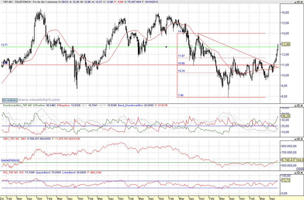Image resolution: width=304 pixels, height=200 pixels.
Task: Maximize the DirectionanMov indicator panel
Action: point(298,106)
